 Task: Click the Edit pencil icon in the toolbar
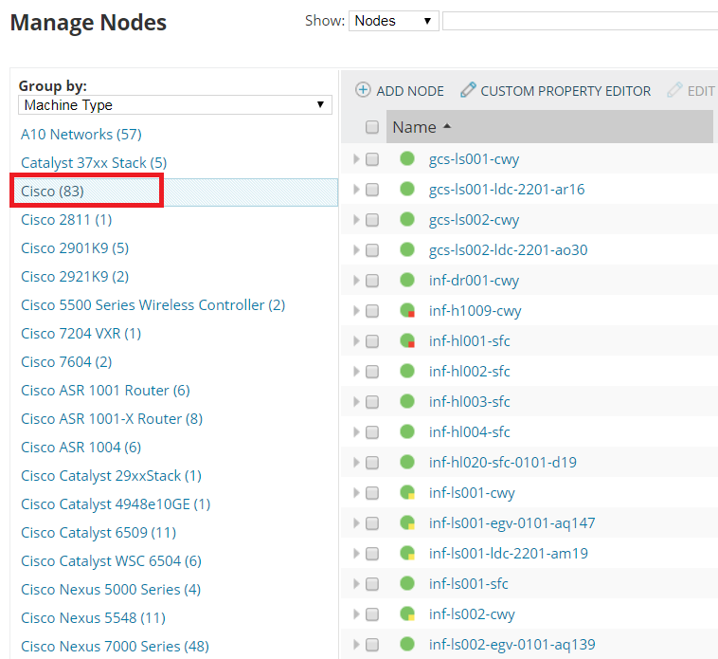(674, 90)
